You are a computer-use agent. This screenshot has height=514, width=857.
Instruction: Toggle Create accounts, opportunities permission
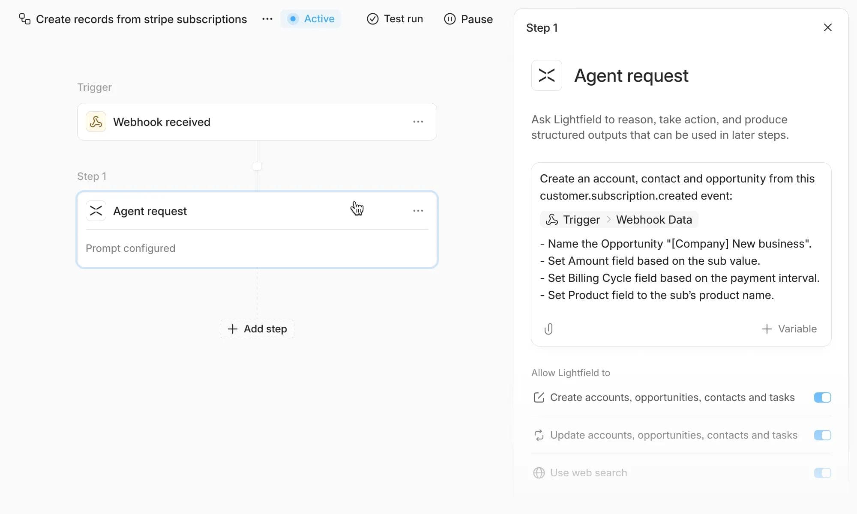coord(822,397)
